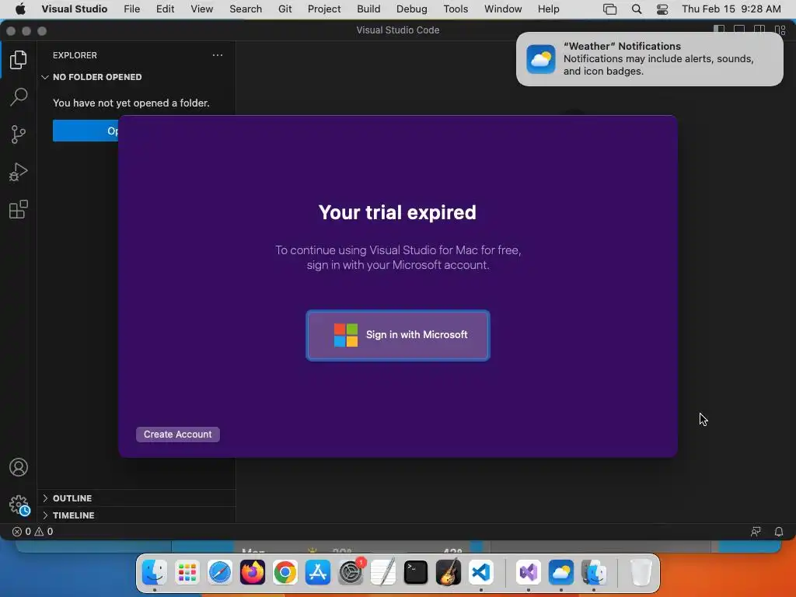Open the Search menu in menu bar
The image size is (796, 597).
pyautogui.click(x=246, y=9)
